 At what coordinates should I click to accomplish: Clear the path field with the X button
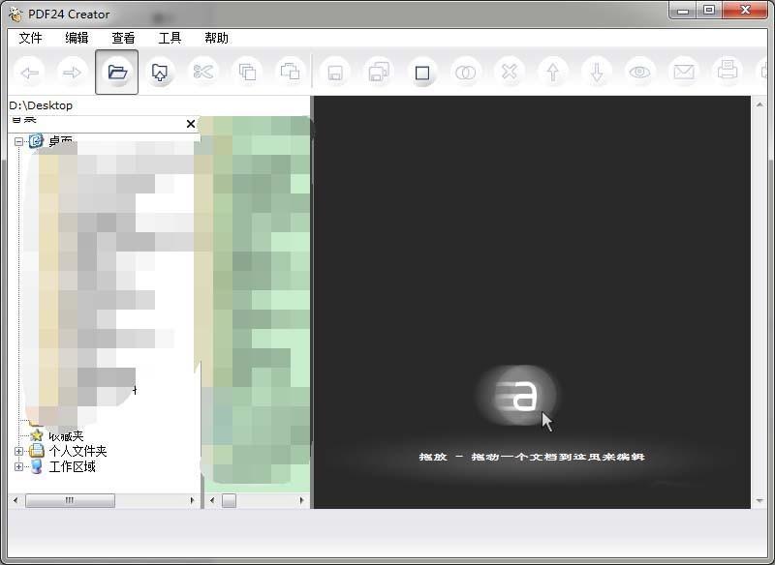click(x=190, y=124)
